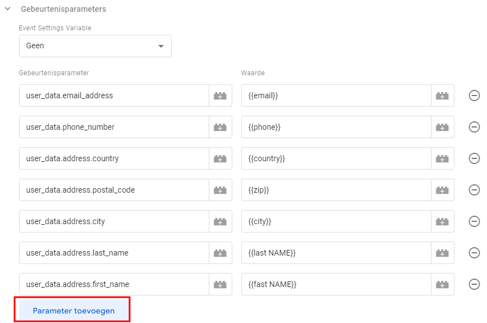Open the Event Settings Variable dropdown
487x323 pixels.
tap(95, 46)
